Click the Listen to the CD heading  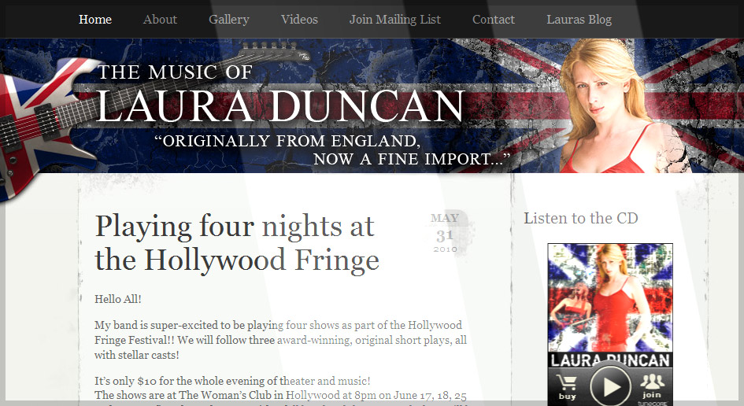581,218
